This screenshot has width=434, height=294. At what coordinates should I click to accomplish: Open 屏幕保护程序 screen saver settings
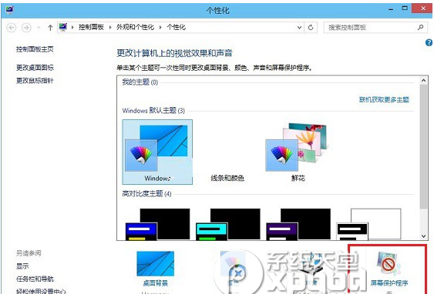click(x=389, y=269)
